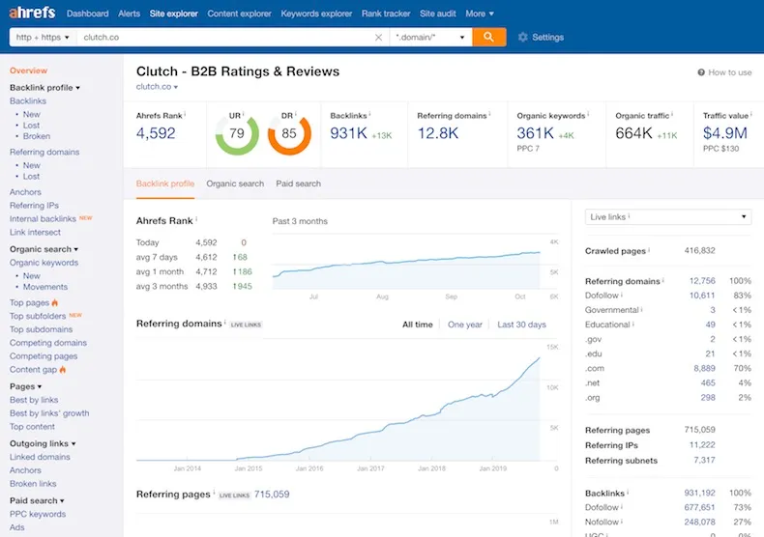Click into the clutch.co URL input field
Viewport: 764px width, 537px height.
click(224, 37)
